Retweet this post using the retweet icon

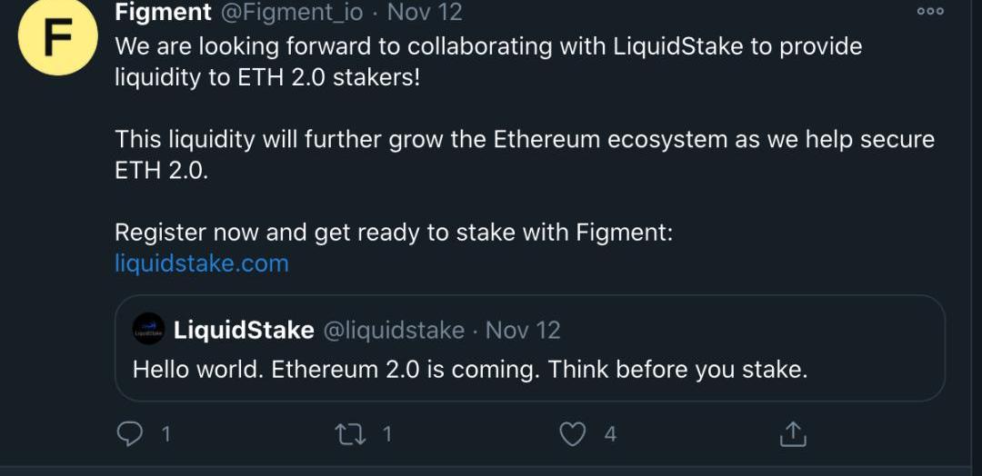[351, 434]
